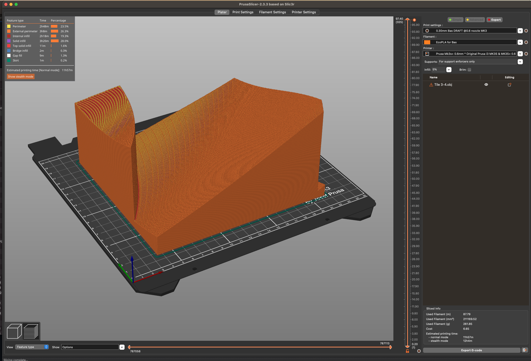This screenshot has height=361, width=531.
Task: Select the layered preview view icon
Action: 31,331
